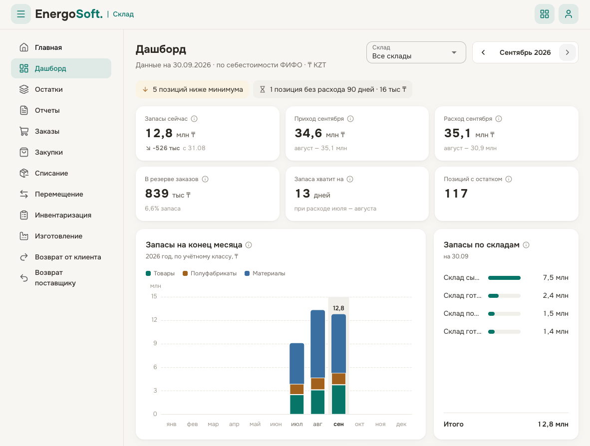Click info icon next to Запасы сейчас

[x=194, y=119]
